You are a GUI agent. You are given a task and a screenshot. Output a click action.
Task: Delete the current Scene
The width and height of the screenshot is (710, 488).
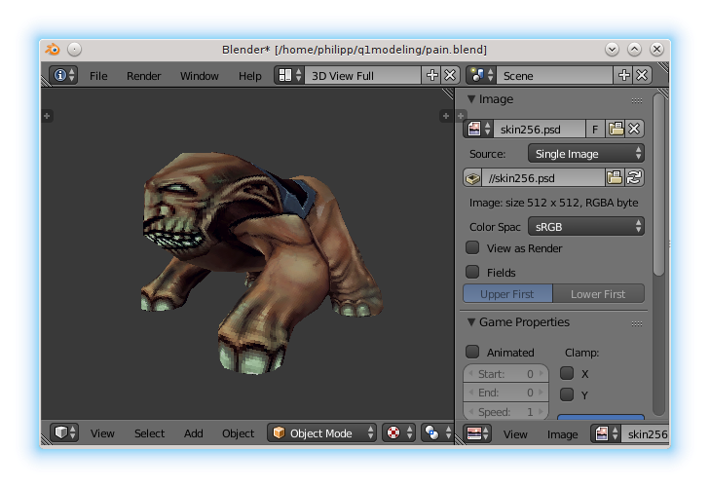pos(642,75)
